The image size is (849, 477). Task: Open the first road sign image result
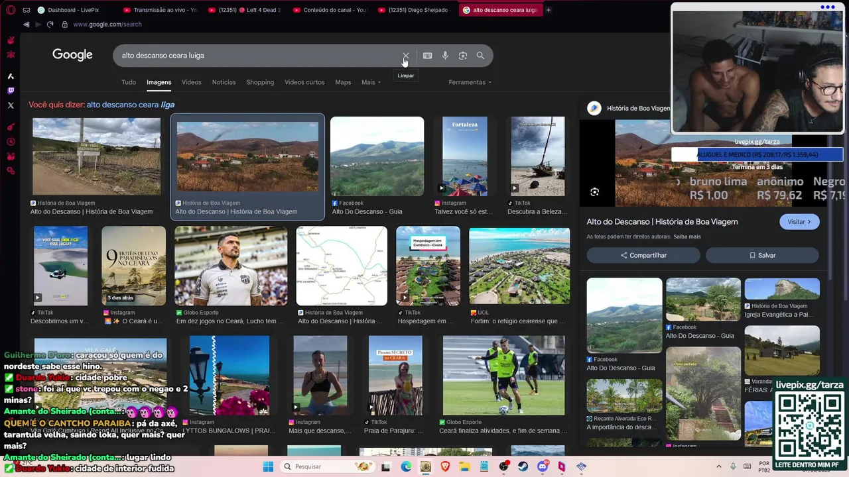coord(96,156)
